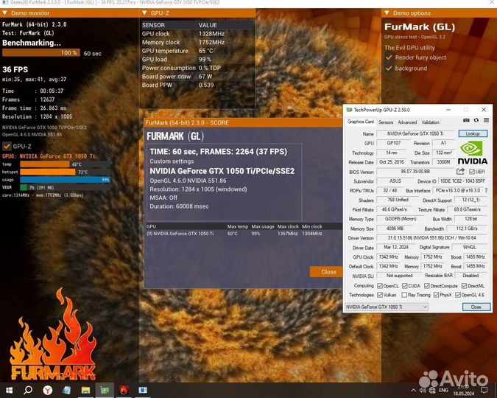The image size is (497, 398).
Task: Collapse the GPU-Z sensor panel
Action: point(144,13)
